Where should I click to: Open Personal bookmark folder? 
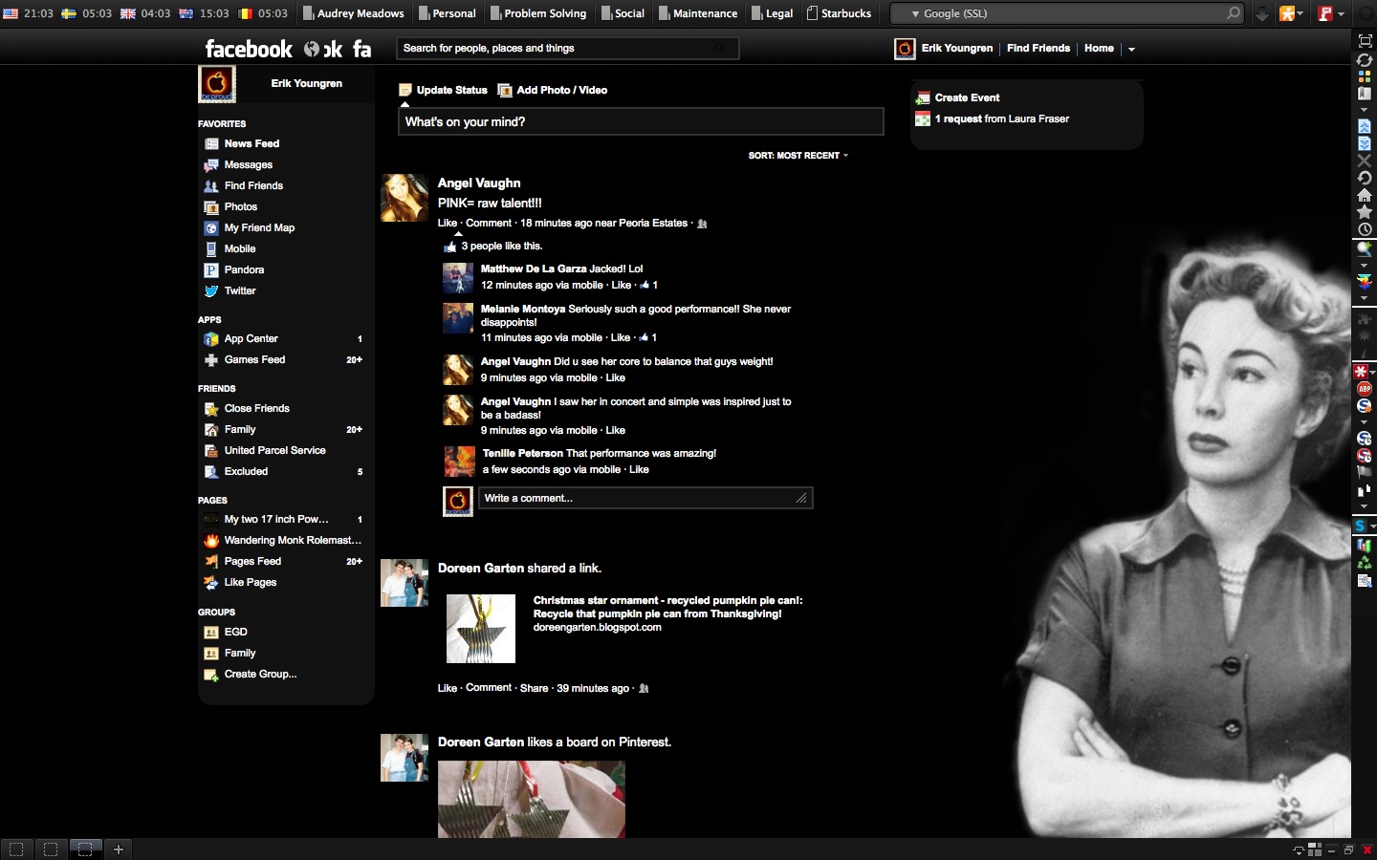click(x=447, y=13)
